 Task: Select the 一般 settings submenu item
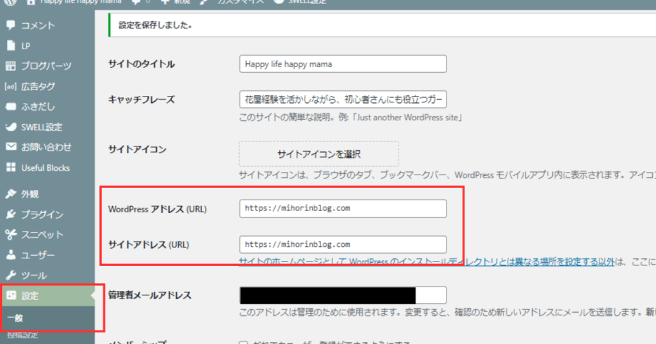coord(15,318)
